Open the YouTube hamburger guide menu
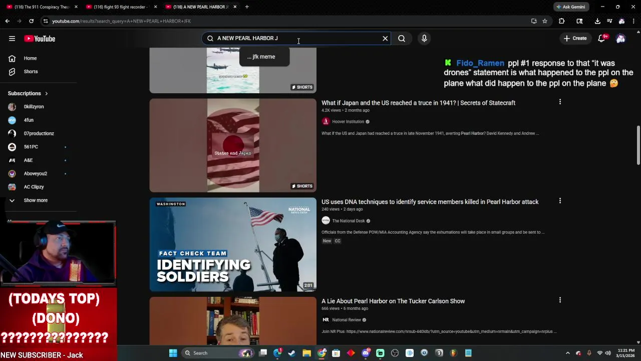This screenshot has height=361, width=641. click(12, 39)
